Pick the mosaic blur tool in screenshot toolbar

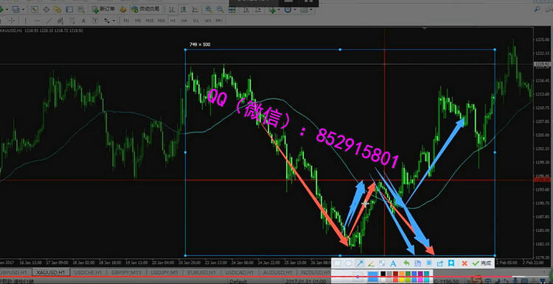pyautogui.click(x=382, y=263)
